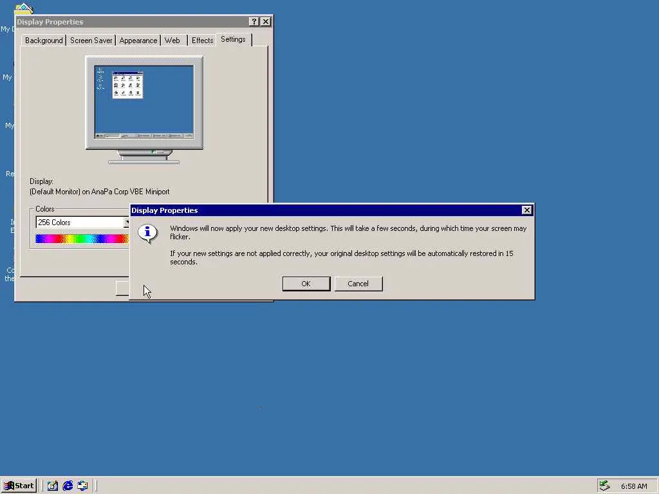Launch Internet Explorer from Quick Launch
The height and width of the screenshot is (494, 659).
click(68, 486)
